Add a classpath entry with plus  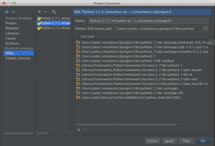(x=79, y=130)
